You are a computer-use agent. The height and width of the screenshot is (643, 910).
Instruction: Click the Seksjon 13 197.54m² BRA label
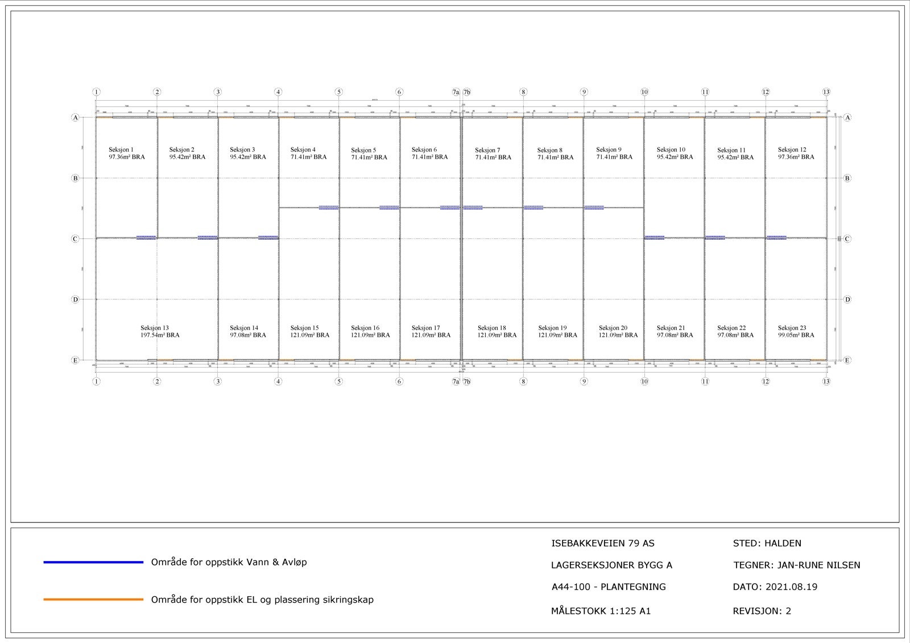tap(160, 332)
